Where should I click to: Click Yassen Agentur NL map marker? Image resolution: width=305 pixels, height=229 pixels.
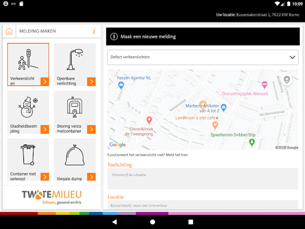[x=121, y=85]
